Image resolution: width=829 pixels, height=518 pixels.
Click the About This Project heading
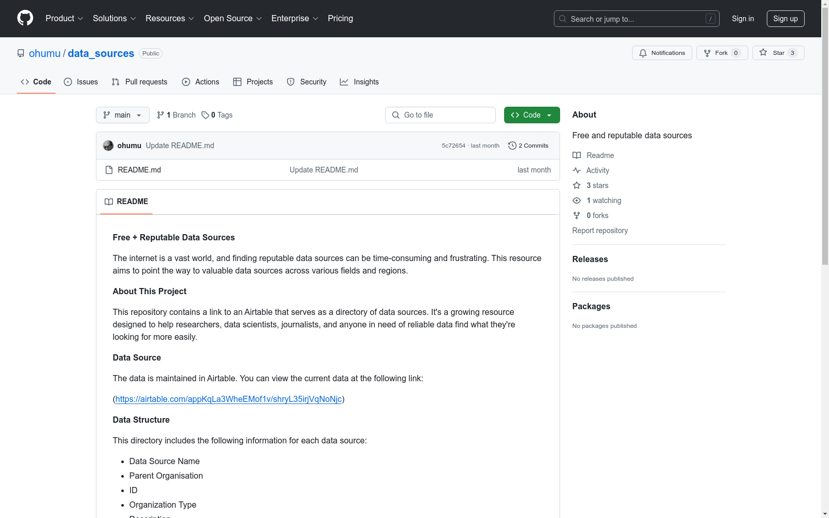coord(150,291)
